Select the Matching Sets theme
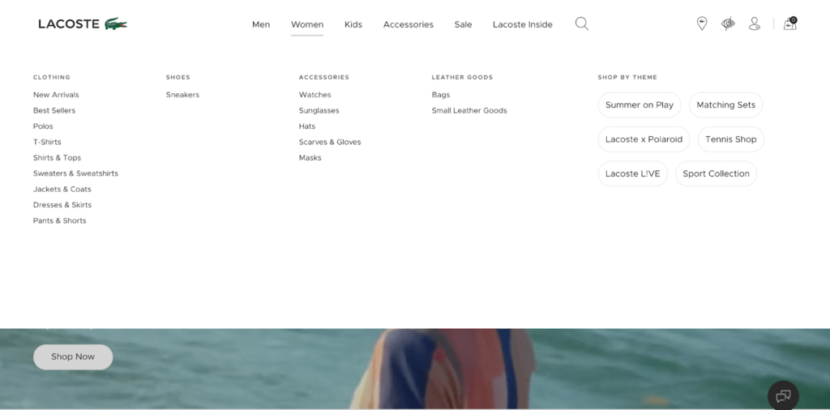This screenshot has height=410, width=830. tap(725, 105)
